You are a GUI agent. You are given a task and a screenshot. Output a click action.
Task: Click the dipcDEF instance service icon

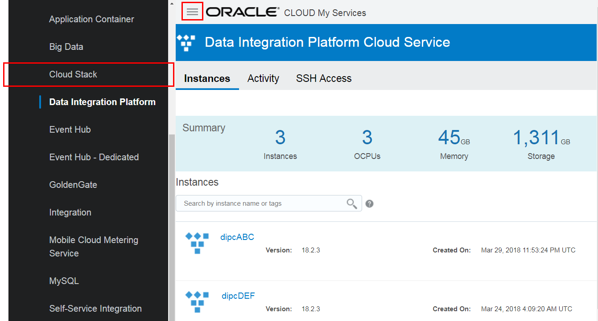point(197,302)
